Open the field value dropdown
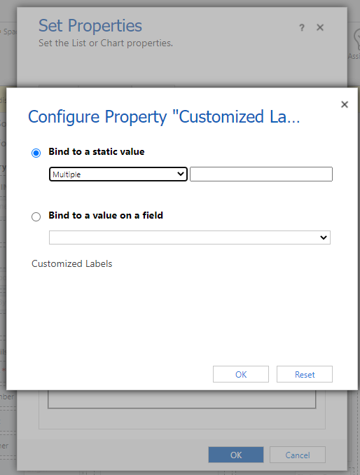 (x=190, y=238)
